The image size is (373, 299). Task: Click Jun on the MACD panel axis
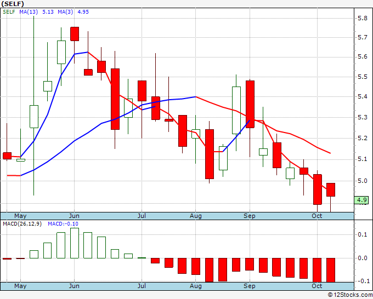click(74, 286)
